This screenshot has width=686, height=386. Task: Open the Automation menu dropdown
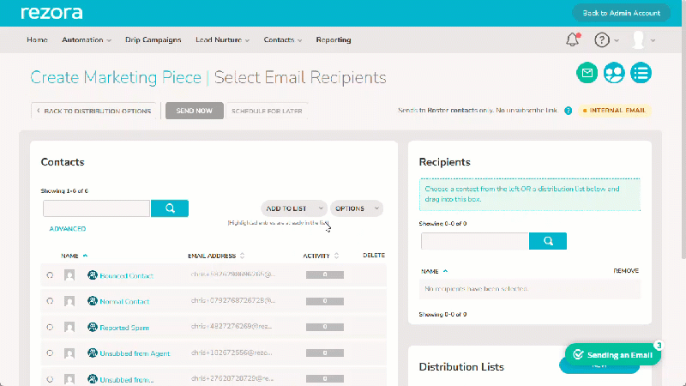pos(87,39)
